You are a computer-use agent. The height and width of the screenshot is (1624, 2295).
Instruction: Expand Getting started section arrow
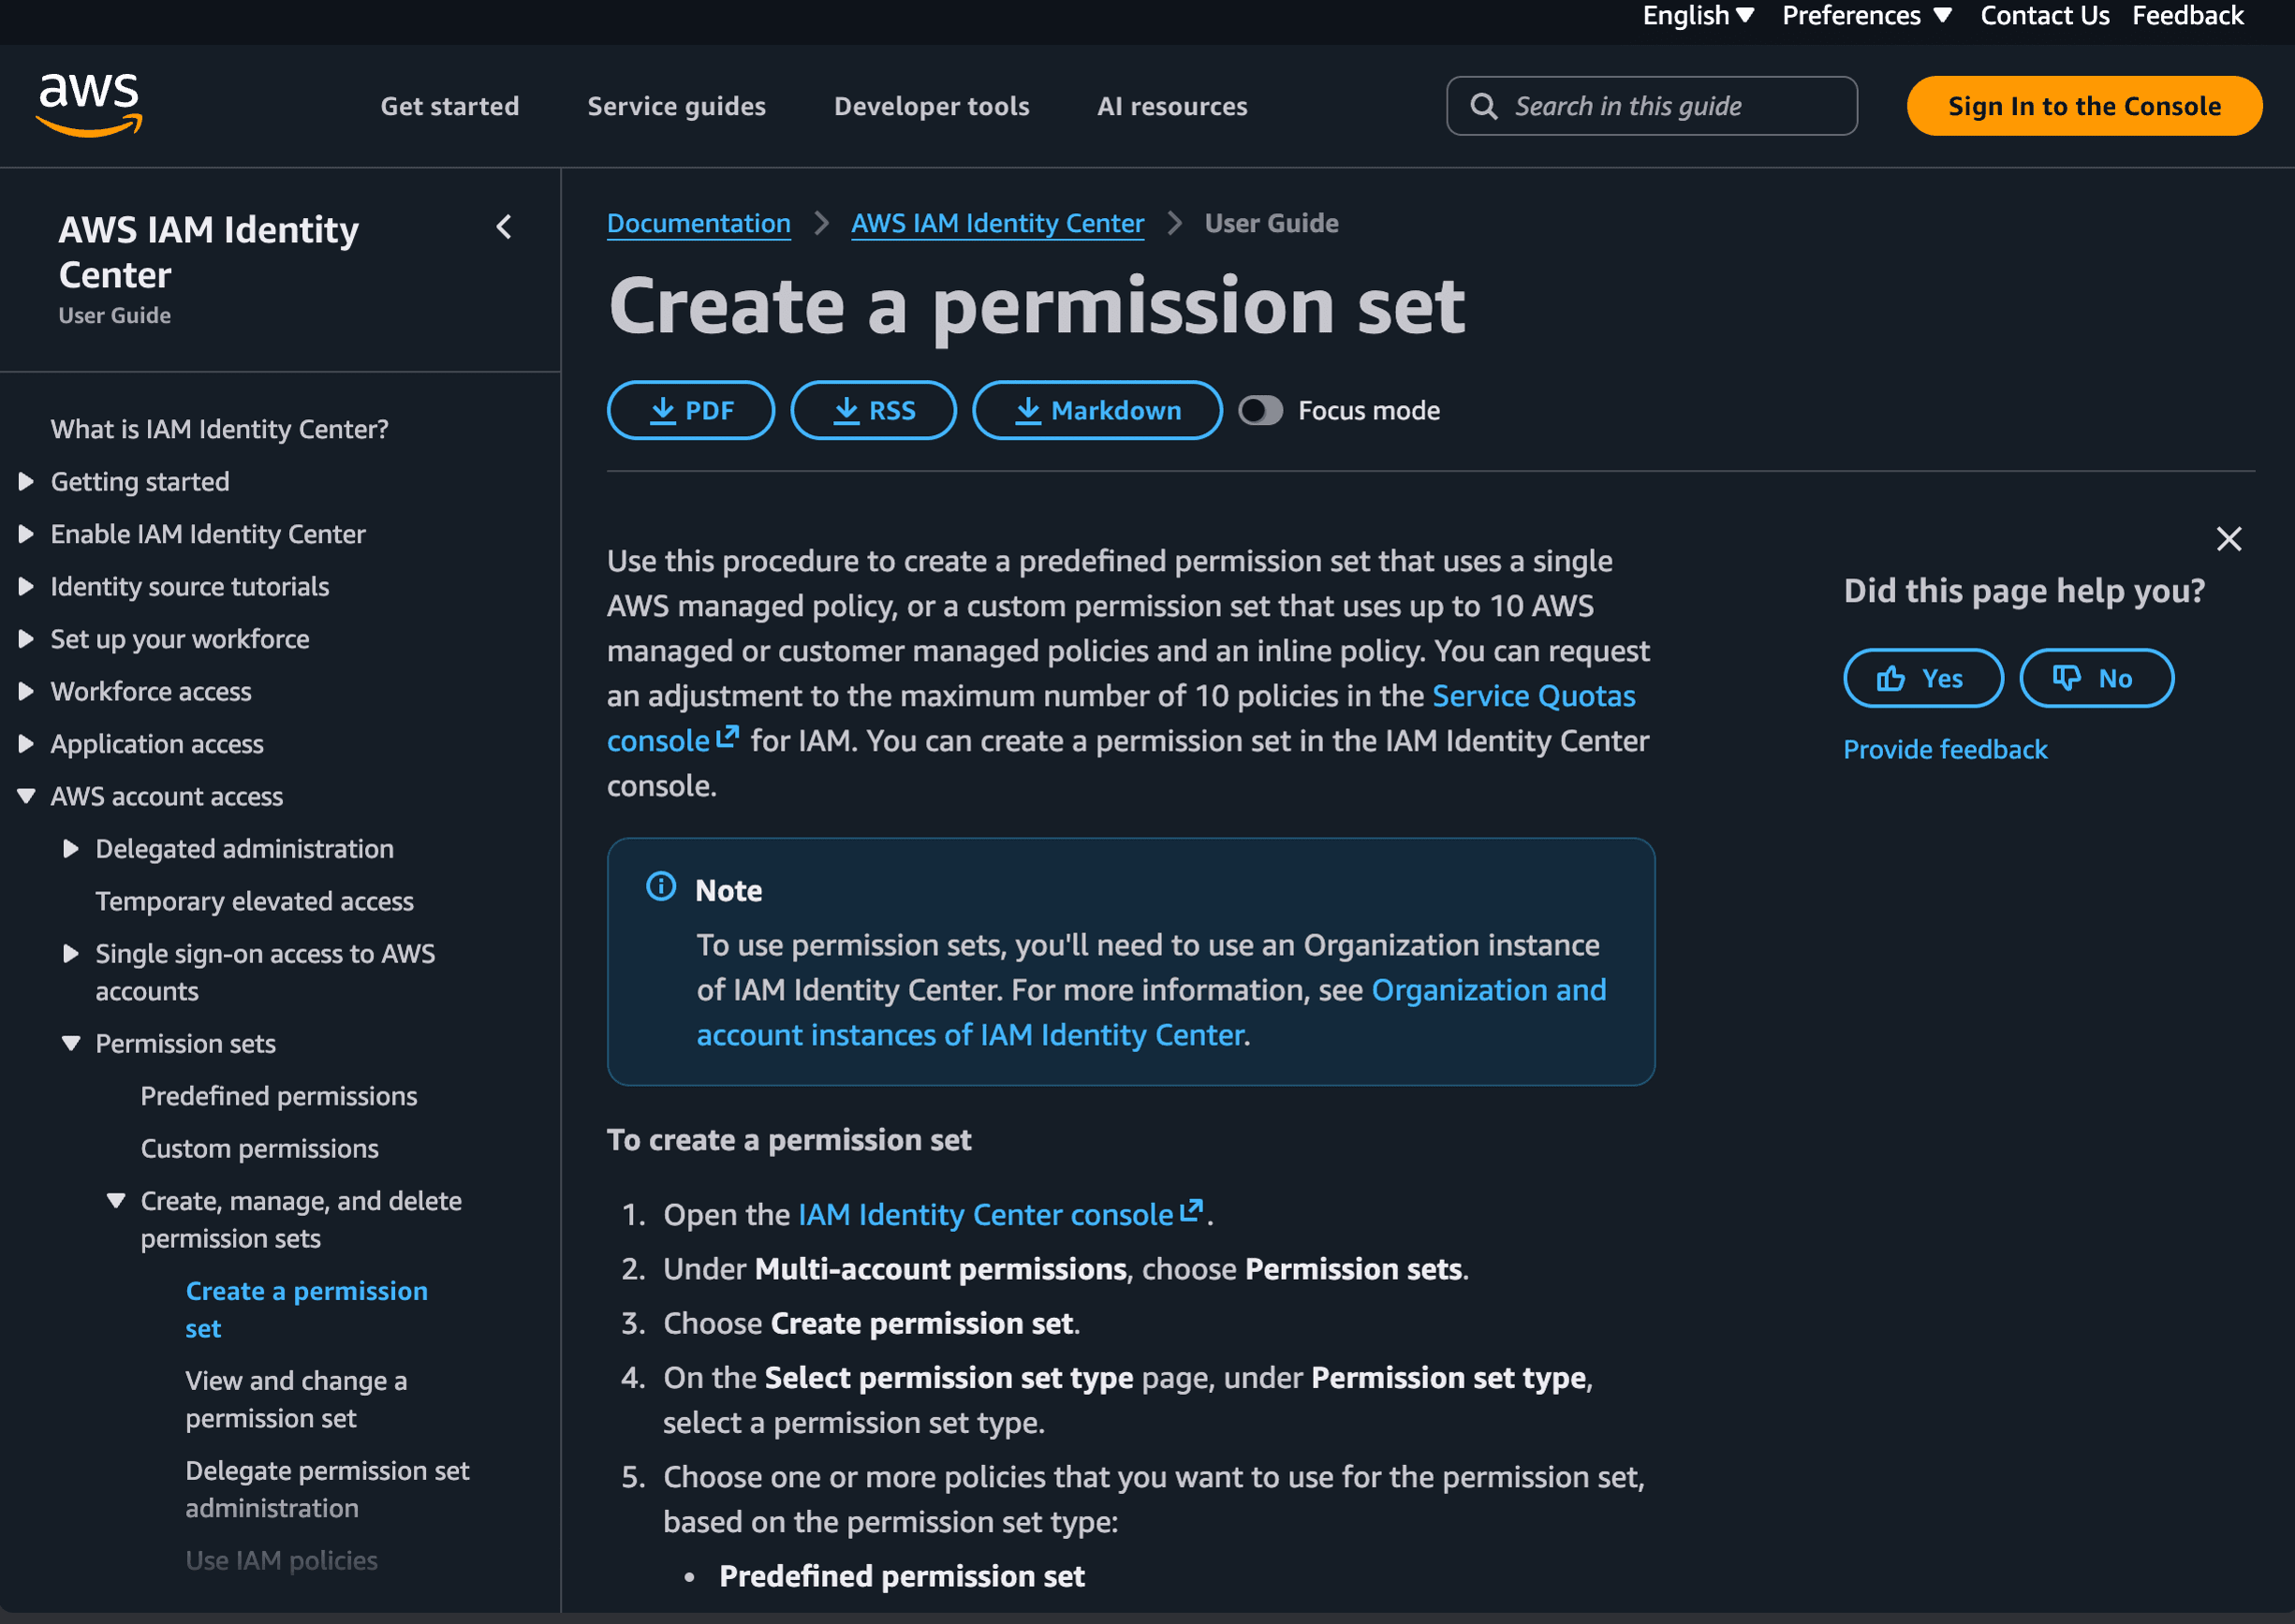(27, 482)
